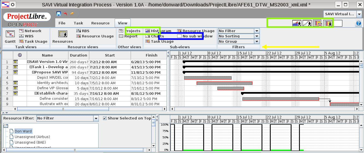The height and width of the screenshot is (153, 364).
Task: Uncheck Show Selected on Top
Action: 105,118
